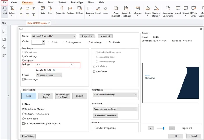Enable Print as grayscale checkbox
The height and width of the screenshot is (140, 204).
[64, 42]
